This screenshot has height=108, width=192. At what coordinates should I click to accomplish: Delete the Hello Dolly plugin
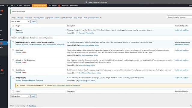(24, 53)
